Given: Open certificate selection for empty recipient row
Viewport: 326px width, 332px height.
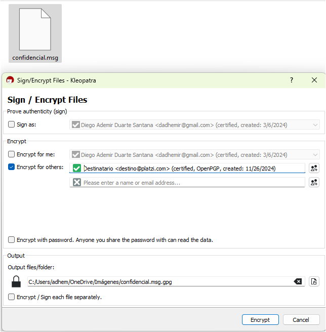Looking at the screenshot, I should coord(314,183).
